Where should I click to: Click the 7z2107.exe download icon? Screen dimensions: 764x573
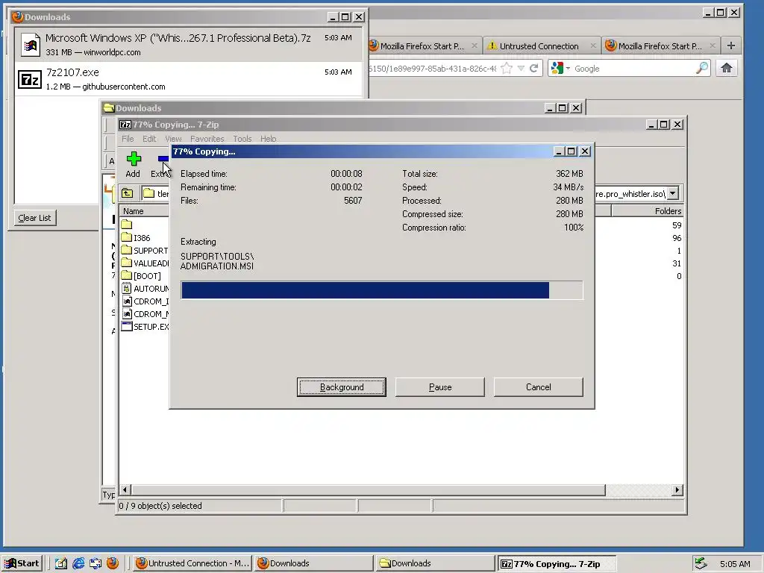click(x=30, y=79)
